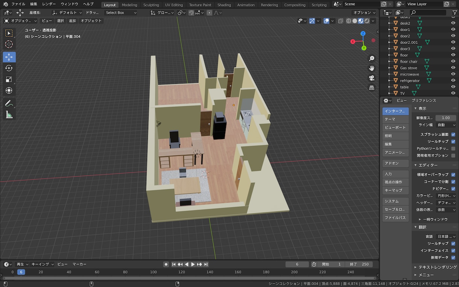Open the Select Box dropdown
This screenshot has height=287, width=459.
(120, 12)
